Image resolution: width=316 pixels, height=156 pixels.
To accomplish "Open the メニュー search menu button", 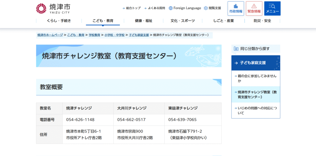I will pyautogui.click(x=272, y=9).
